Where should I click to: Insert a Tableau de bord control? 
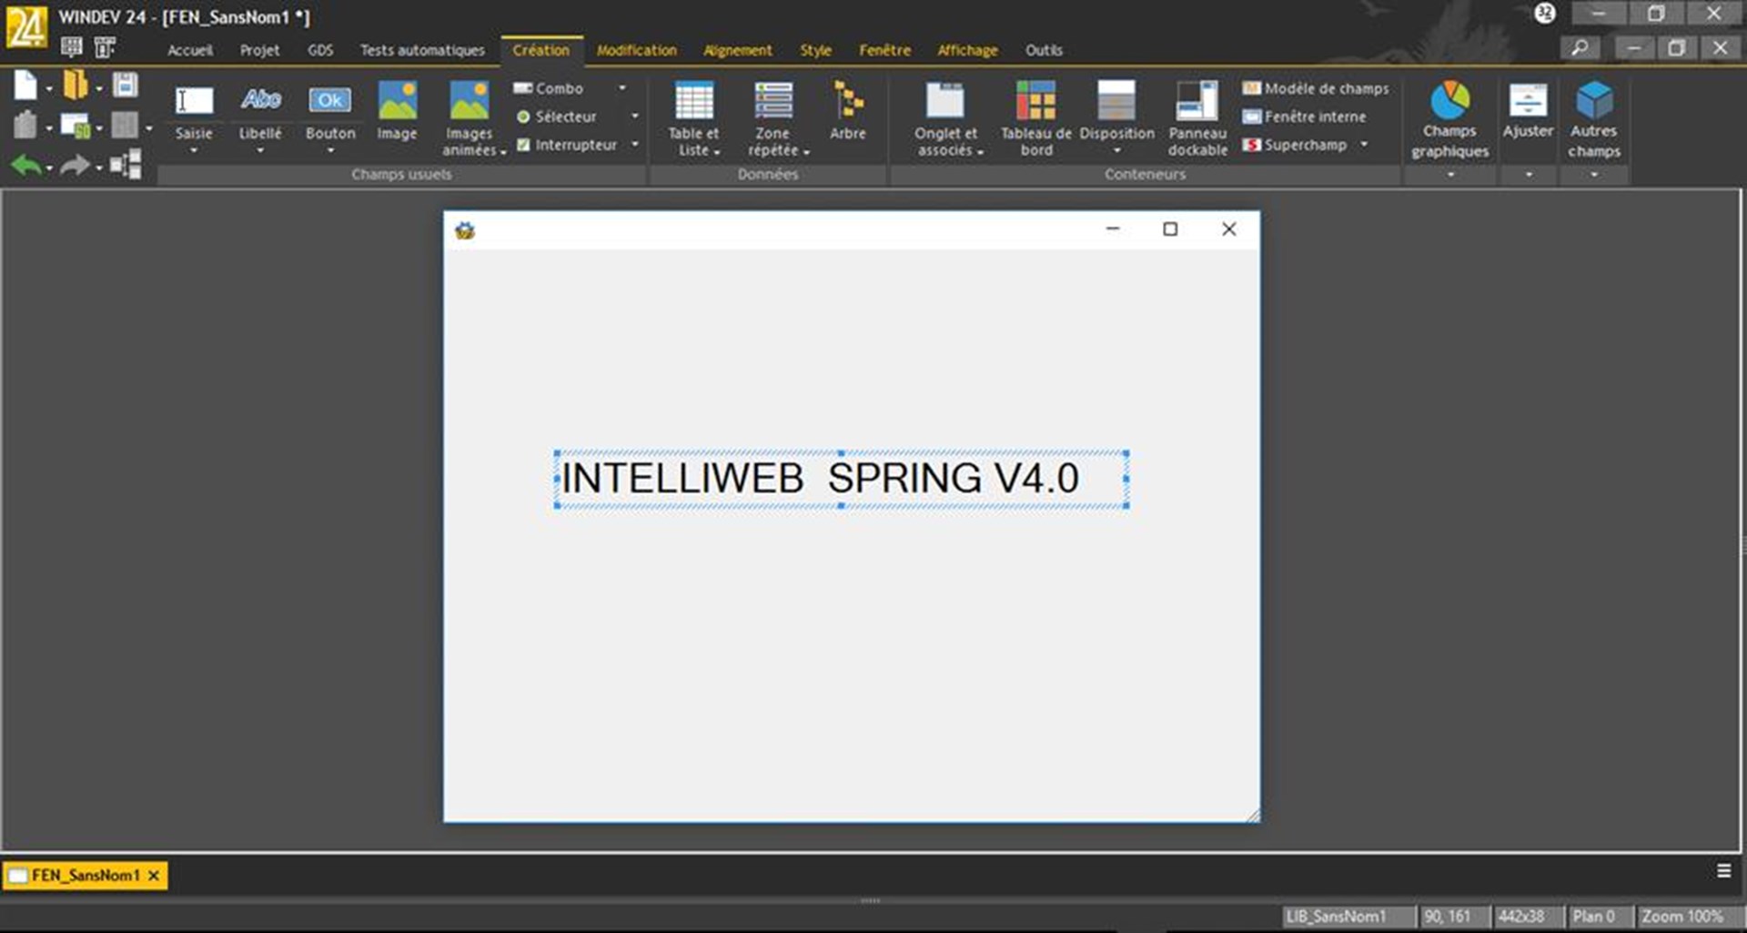[1036, 118]
